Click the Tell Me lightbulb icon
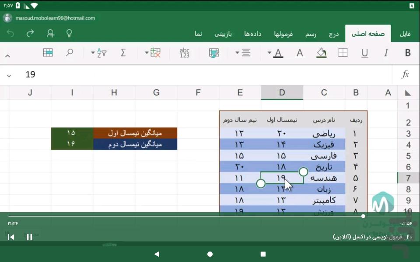Screen dimensions: 420x262 point(69,34)
